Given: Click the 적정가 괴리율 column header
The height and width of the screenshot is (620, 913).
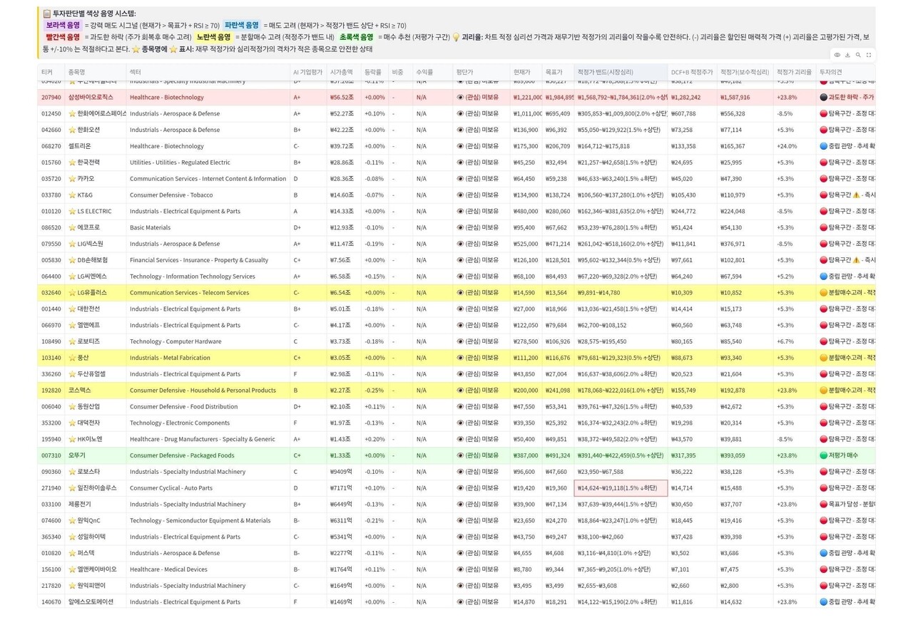Looking at the screenshot, I should tap(793, 72).
